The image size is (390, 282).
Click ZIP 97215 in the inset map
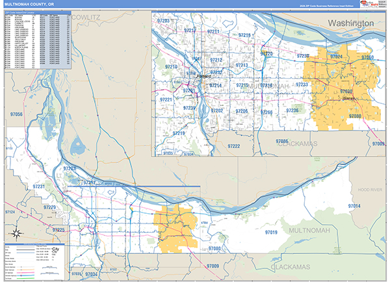click(242, 85)
